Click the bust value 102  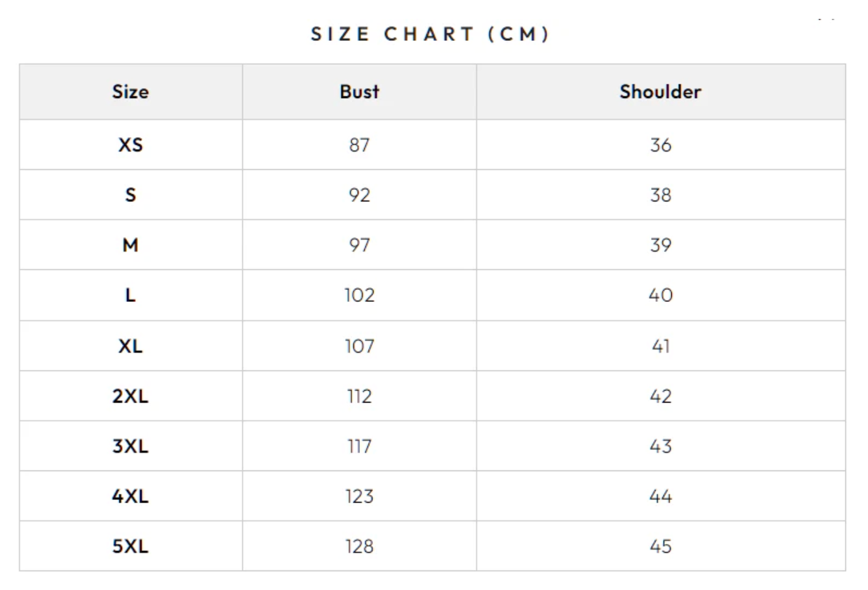pos(359,295)
